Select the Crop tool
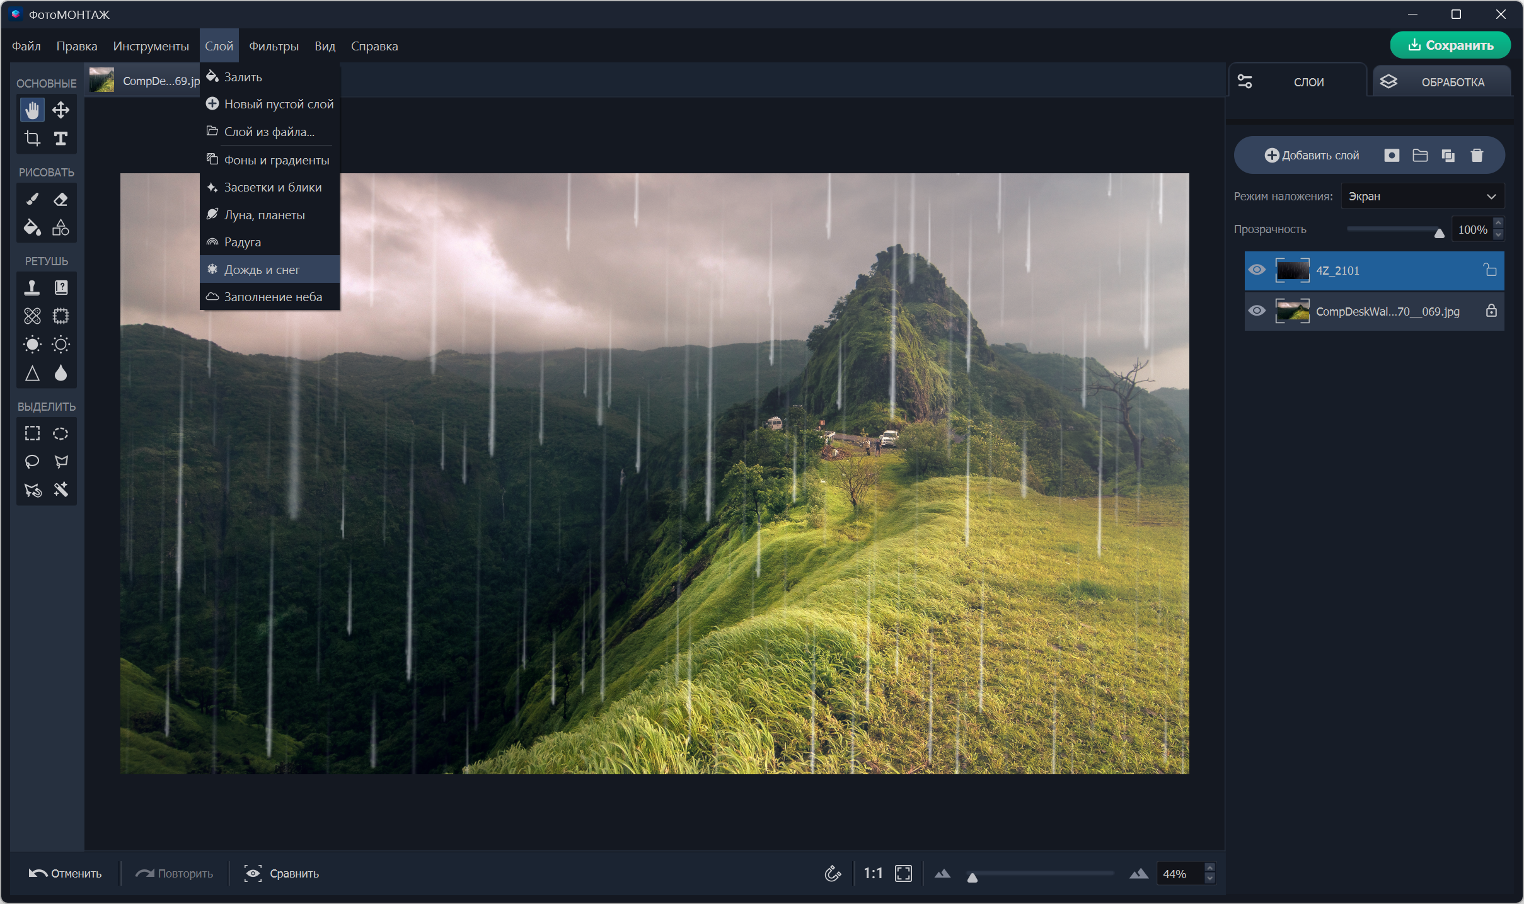 pyautogui.click(x=32, y=139)
